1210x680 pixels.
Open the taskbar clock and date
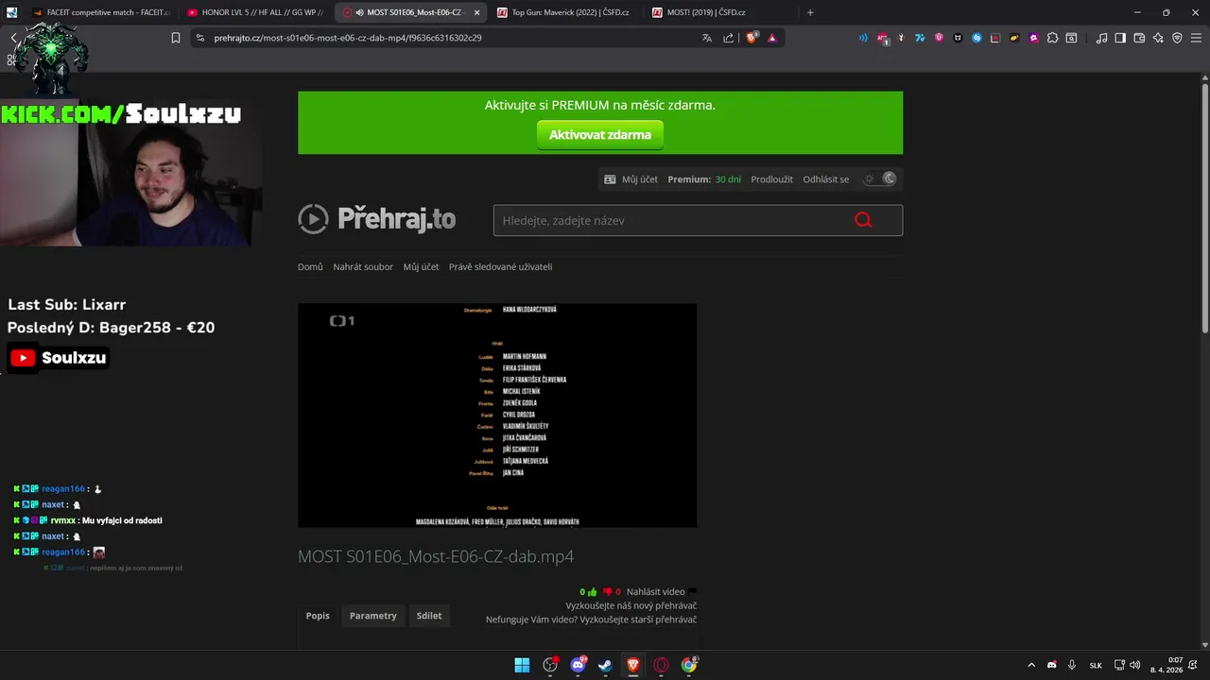pyautogui.click(x=1167, y=665)
